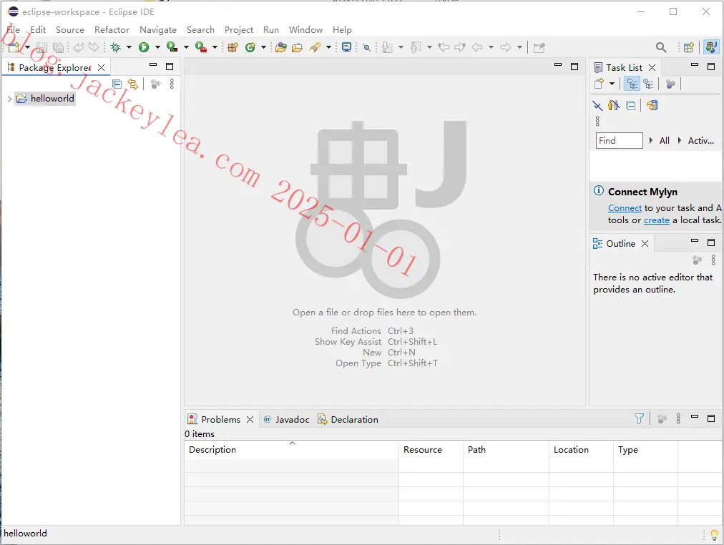
Task: Switch to the Javadoc tab
Action: [286, 420]
